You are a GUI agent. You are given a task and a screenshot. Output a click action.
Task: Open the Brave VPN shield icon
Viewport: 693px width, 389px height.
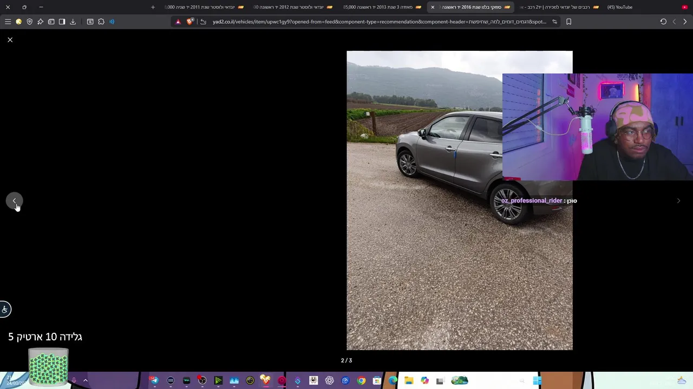point(29,22)
